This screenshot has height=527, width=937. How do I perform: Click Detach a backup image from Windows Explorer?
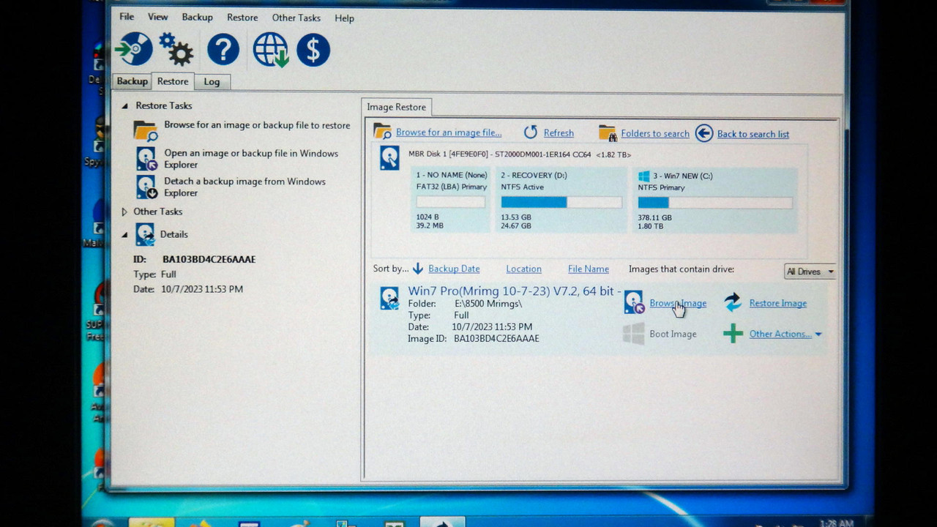244,187
